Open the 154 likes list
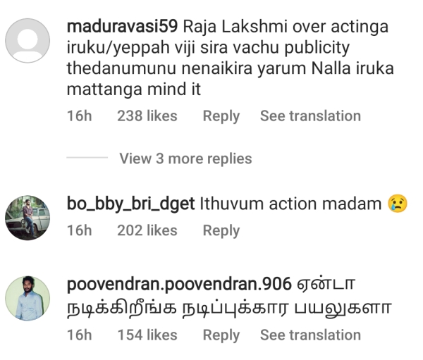Image resolution: width=423 pixels, height=360 pixels. point(147,335)
